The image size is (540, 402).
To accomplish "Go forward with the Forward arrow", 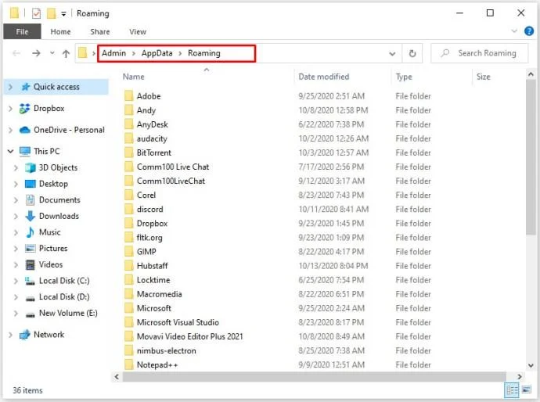I will (36, 53).
